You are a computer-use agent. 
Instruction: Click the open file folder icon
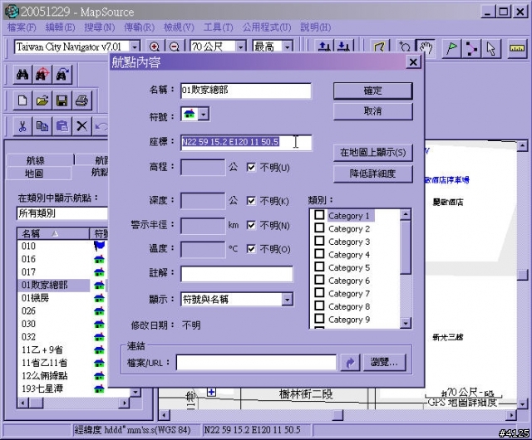point(42,100)
